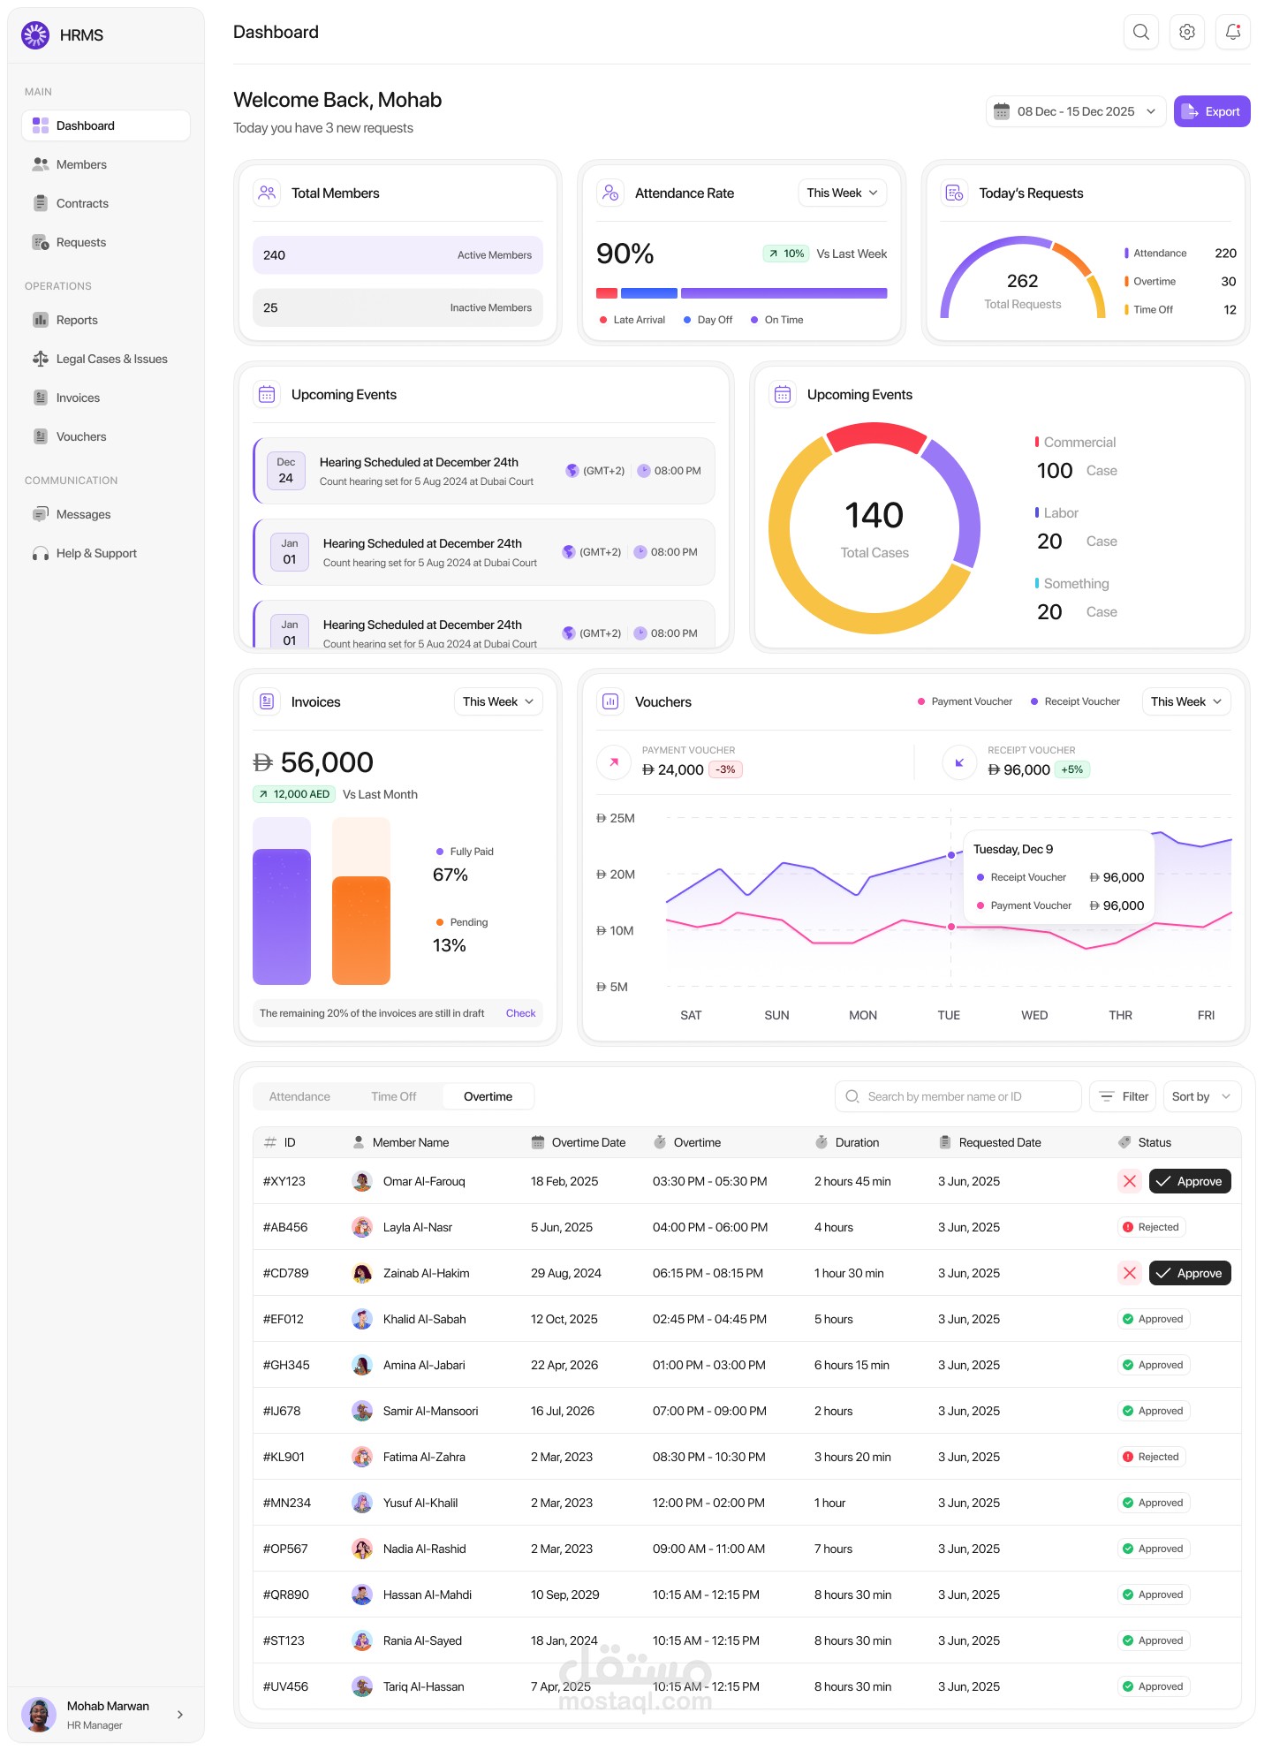1272x1750 pixels.
Task: Open the notifications bell icon
Action: [x=1233, y=33]
